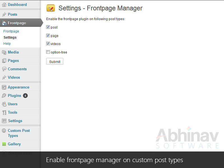Open the Settings menu in sidebar
Screen dimensions: 224x168
tap(15, 121)
